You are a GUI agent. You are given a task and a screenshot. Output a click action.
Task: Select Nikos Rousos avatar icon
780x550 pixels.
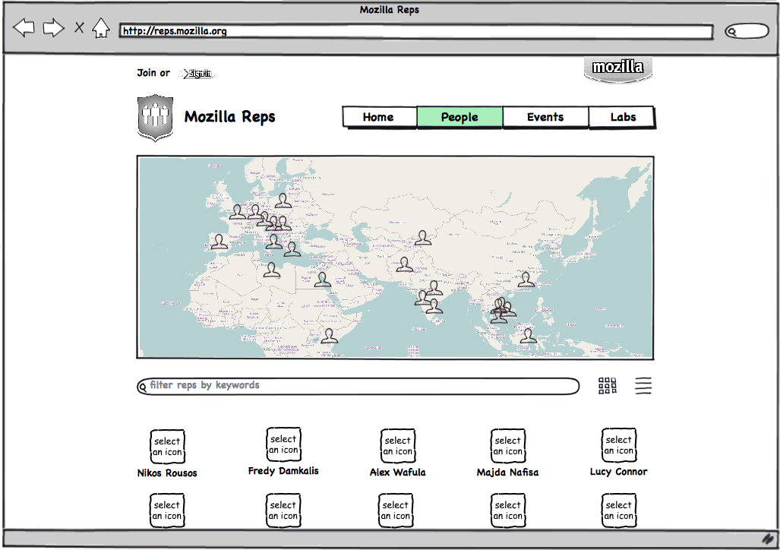tap(167, 447)
